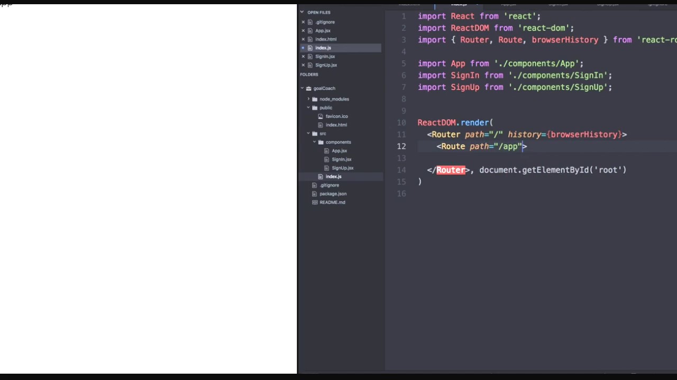This screenshot has height=380, width=677.
Task: Click the 'render' method on line 10
Action: coord(474,122)
